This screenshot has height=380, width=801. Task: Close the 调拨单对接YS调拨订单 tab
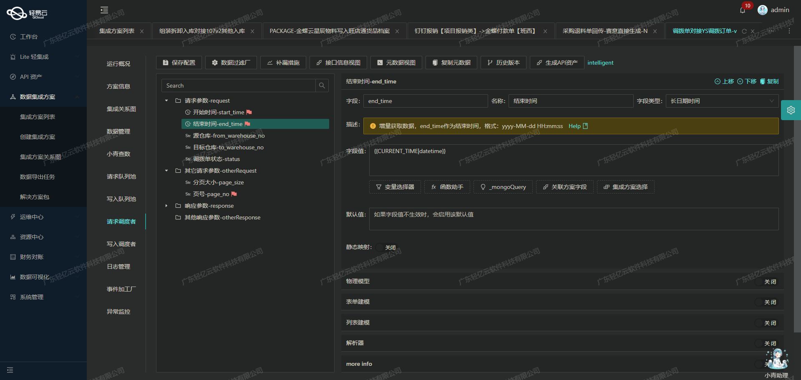(x=753, y=31)
